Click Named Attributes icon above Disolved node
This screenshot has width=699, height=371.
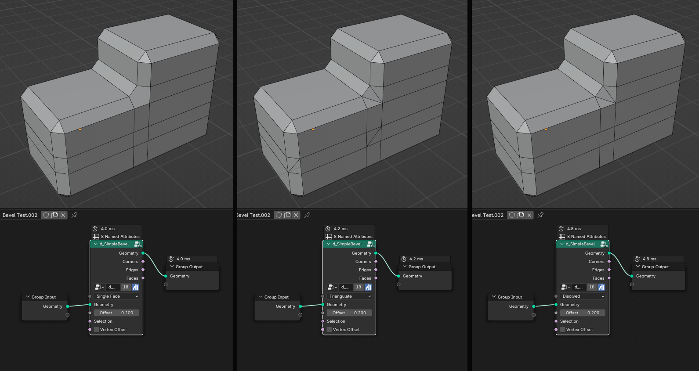[561, 237]
